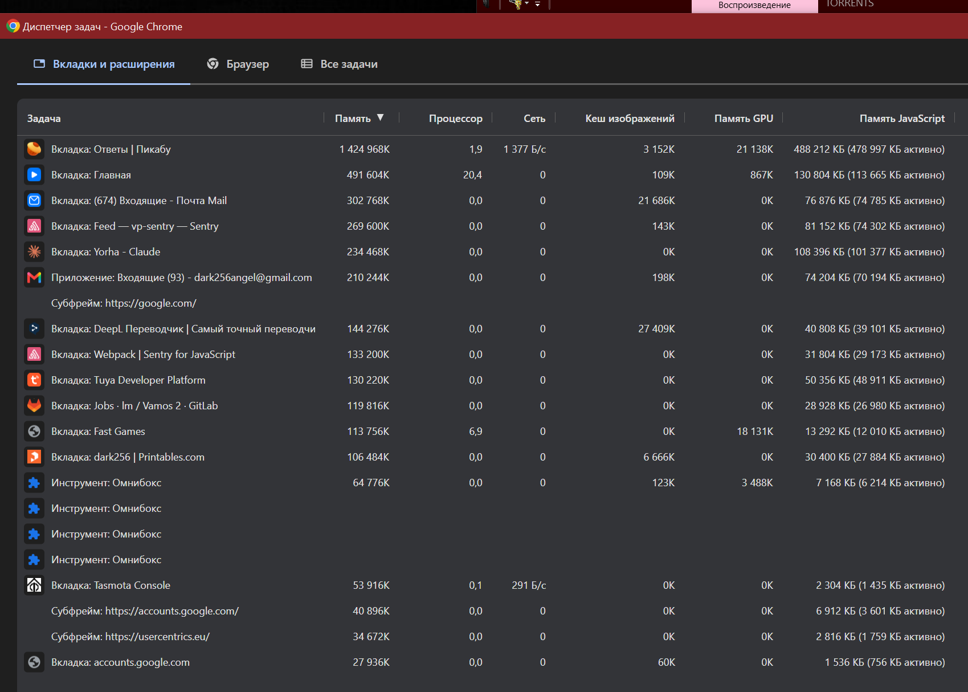Select the Tuya Developer Platform row
Image resolution: width=968 pixels, height=692 pixels.
492,380
